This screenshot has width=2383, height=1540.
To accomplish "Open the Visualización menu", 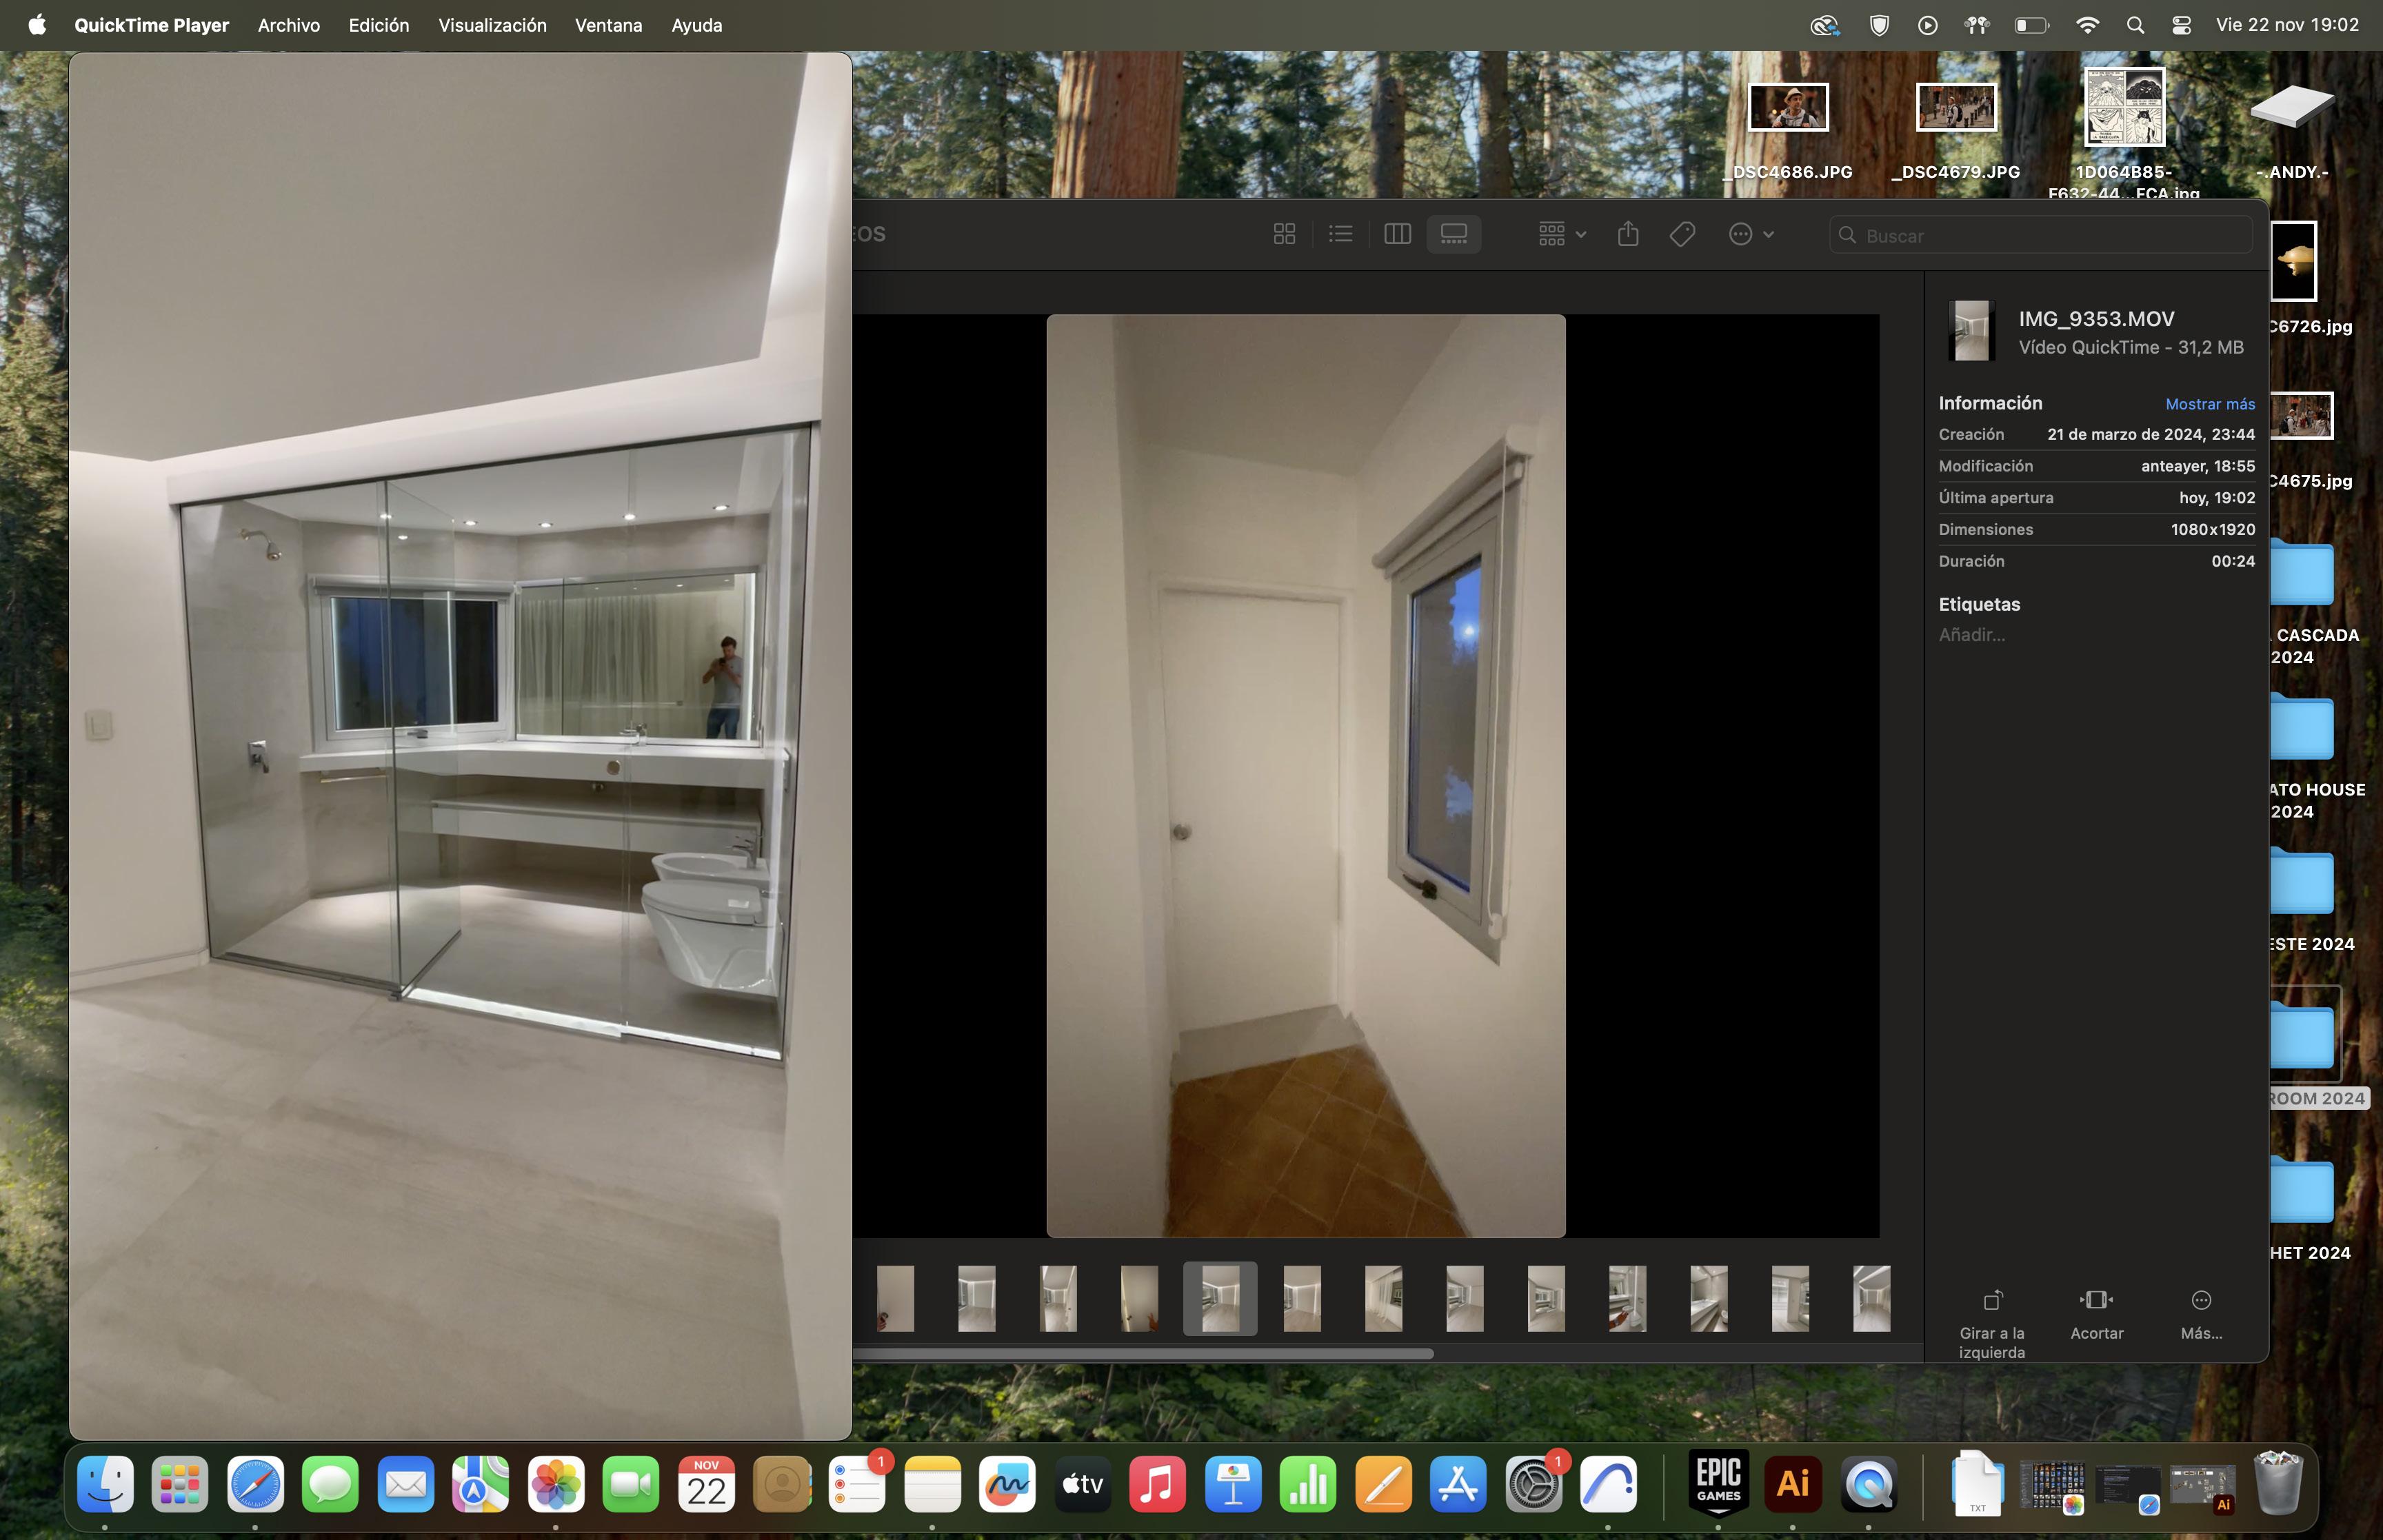I will click(x=492, y=25).
